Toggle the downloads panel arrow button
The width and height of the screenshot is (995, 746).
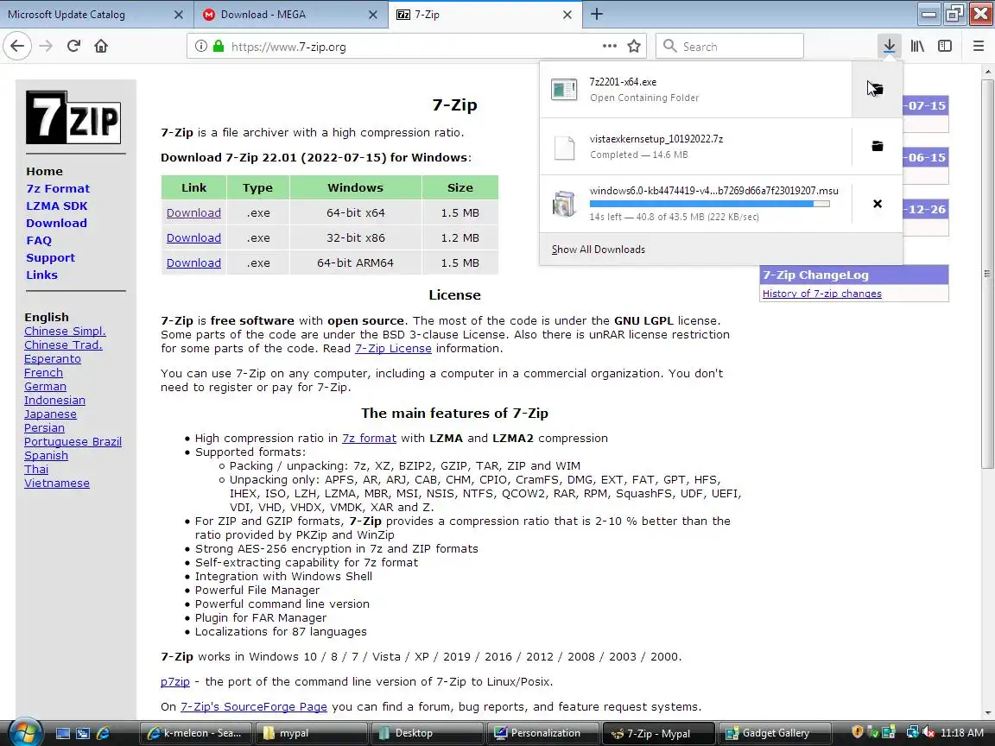coord(889,47)
